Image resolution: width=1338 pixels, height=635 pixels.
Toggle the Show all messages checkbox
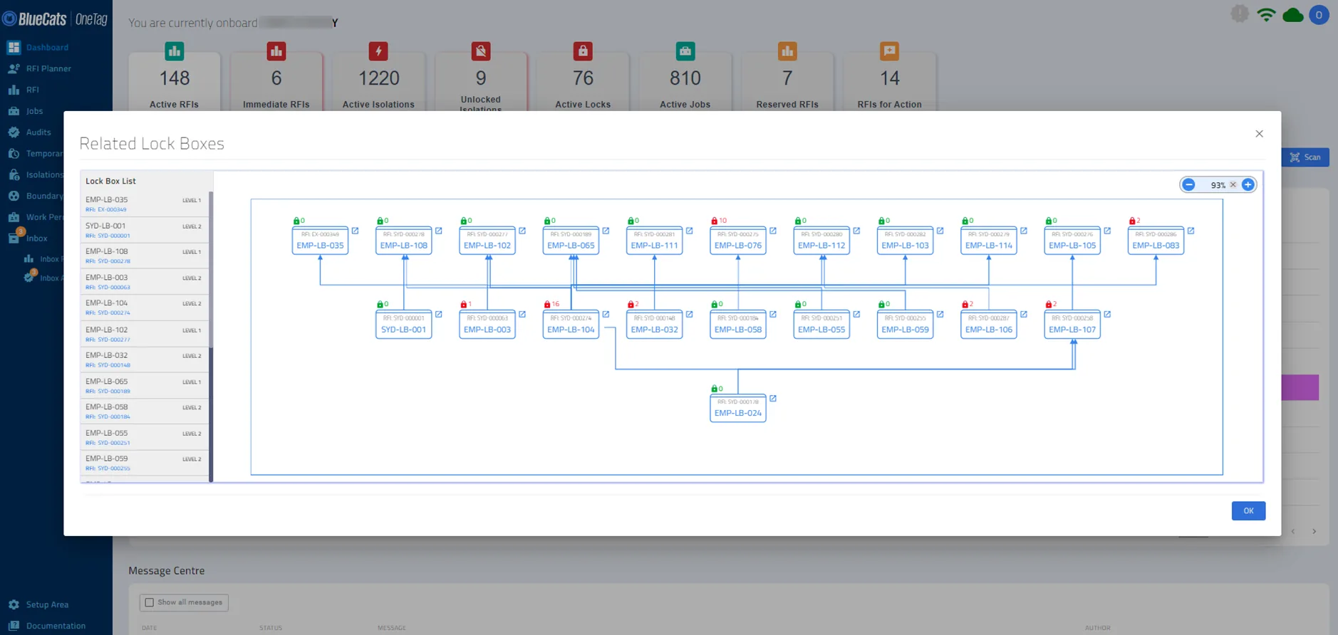click(x=150, y=602)
